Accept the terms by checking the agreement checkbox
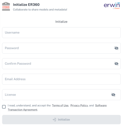The image size is (125, 126). [4, 107]
